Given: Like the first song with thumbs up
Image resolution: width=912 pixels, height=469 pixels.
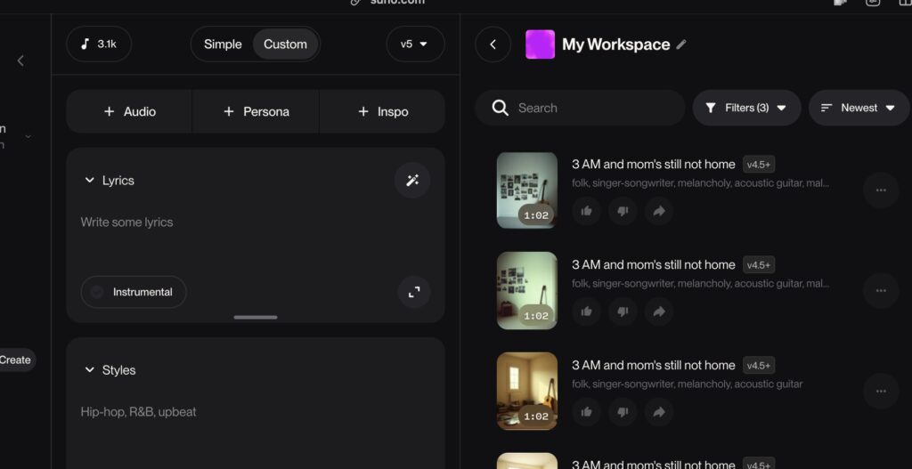Looking at the screenshot, I should tap(586, 211).
